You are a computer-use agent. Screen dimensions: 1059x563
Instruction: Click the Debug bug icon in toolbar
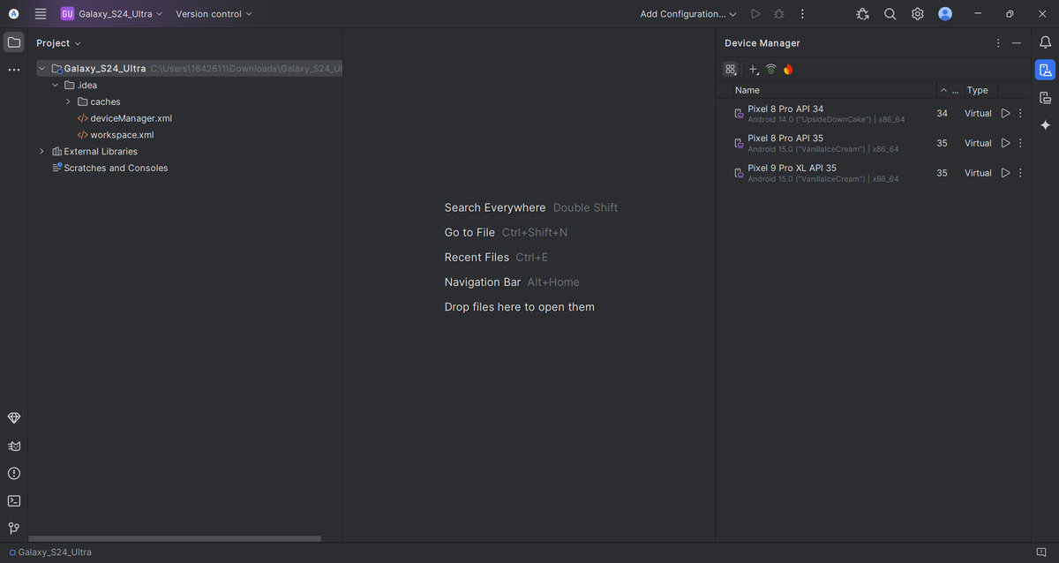click(x=778, y=14)
